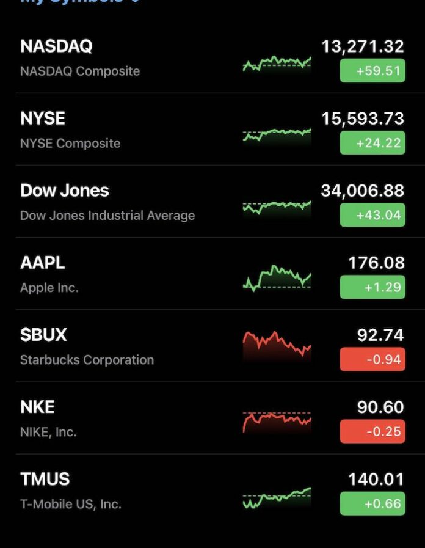Switch the NKE -0.25 change badge
Image resolution: width=425 pixels, height=548 pixels.
372,431
